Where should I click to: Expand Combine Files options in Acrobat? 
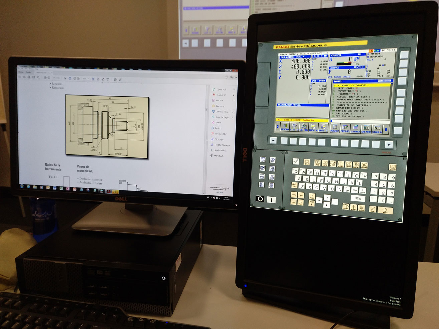pos(233,112)
